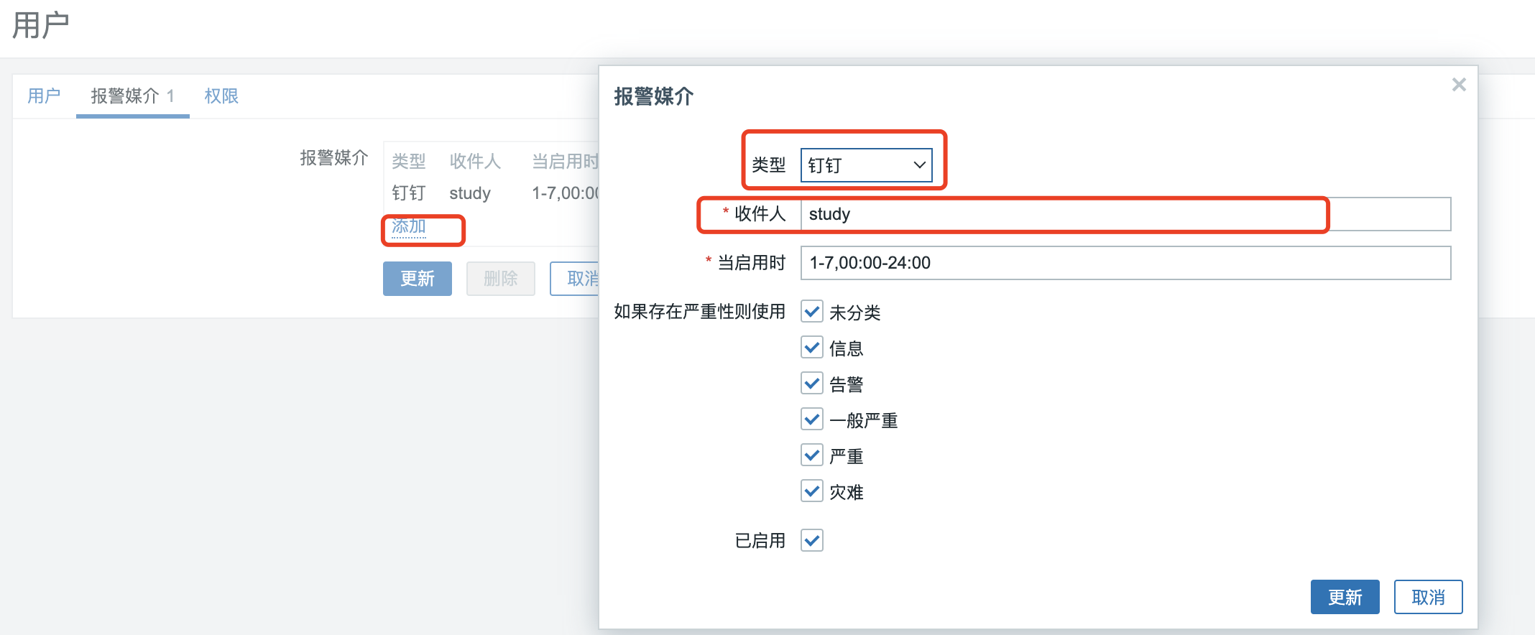1535x635 pixels.
Task: Uncheck the 未分类 severity checkbox
Action: pyautogui.click(x=812, y=312)
